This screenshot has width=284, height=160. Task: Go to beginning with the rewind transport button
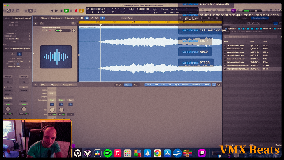(x=51, y=11)
